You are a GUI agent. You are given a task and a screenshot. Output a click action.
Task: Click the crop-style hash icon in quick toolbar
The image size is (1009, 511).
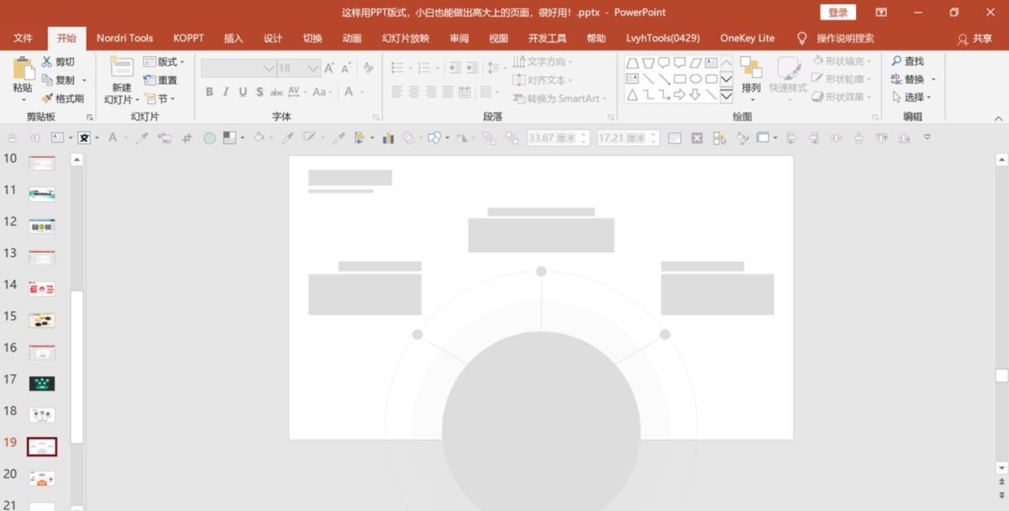tap(187, 138)
